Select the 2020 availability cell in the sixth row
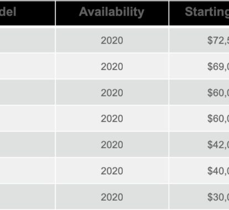Image resolution: width=229 pixels, height=210 pixels. [112, 171]
